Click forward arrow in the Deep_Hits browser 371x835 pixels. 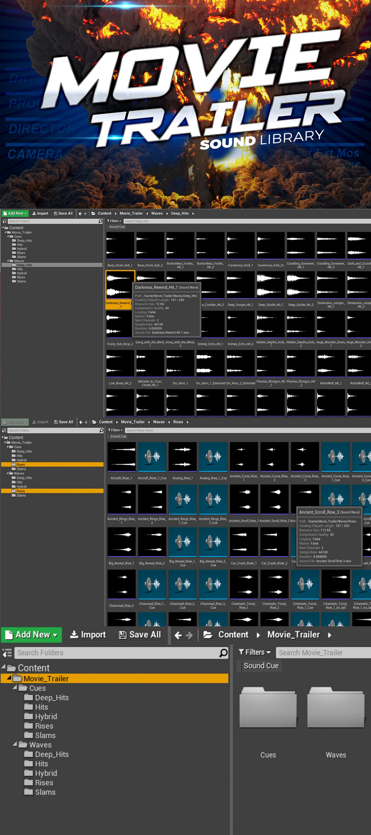pyautogui.click(x=85, y=213)
